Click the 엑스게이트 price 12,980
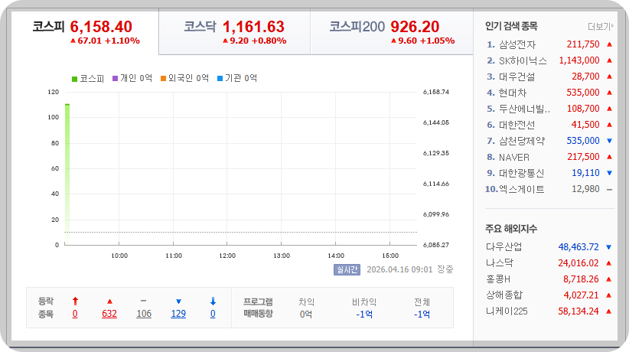This screenshot has width=629, height=352. pyautogui.click(x=585, y=189)
